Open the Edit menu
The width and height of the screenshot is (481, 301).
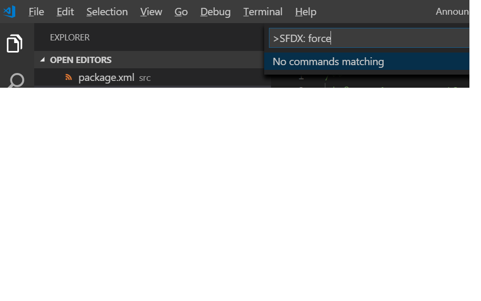tap(65, 12)
